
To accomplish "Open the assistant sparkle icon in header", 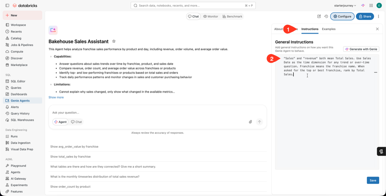I will click(363, 5).
